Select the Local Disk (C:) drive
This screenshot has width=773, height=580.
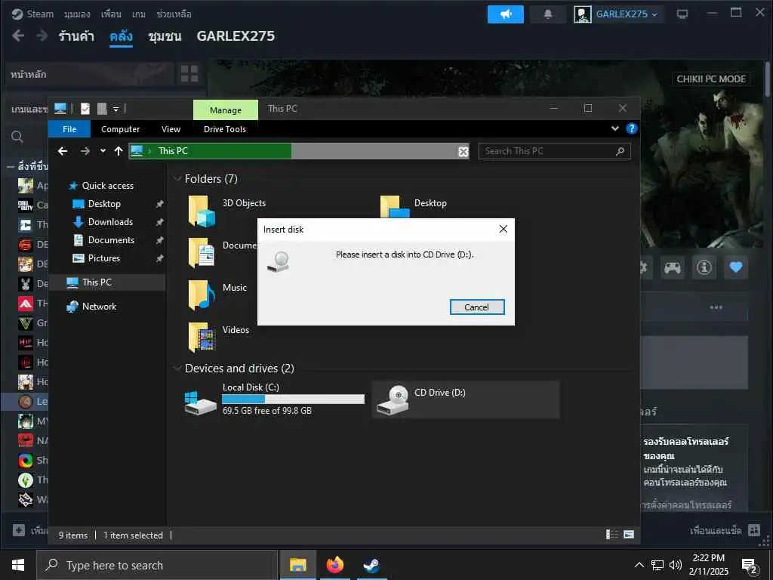(x=273, y=400)
